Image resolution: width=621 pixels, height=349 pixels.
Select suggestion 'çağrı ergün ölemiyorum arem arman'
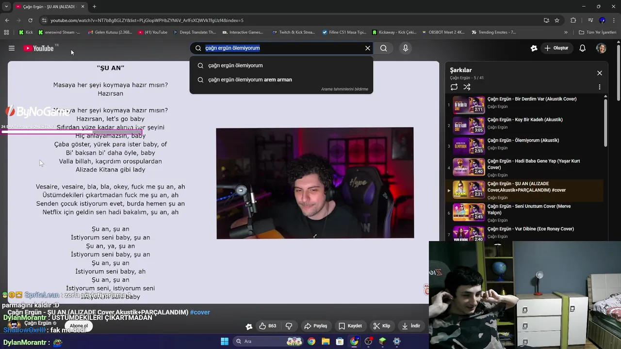click(x=250, y=79)
